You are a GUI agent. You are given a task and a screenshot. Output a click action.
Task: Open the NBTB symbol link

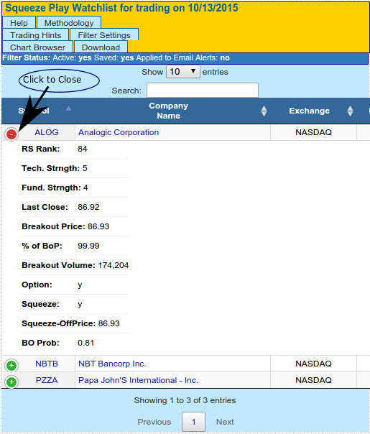tap(47, 364)
